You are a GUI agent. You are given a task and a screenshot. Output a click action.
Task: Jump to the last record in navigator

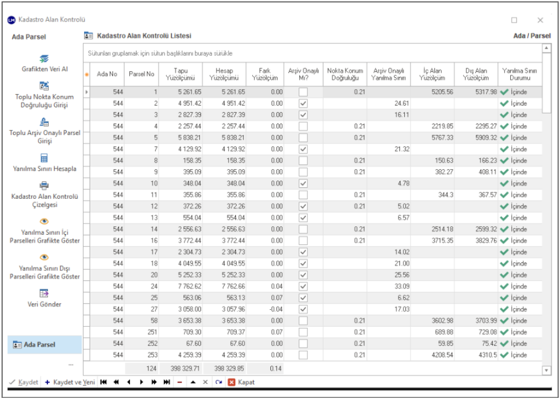click(x=167, y=382)
